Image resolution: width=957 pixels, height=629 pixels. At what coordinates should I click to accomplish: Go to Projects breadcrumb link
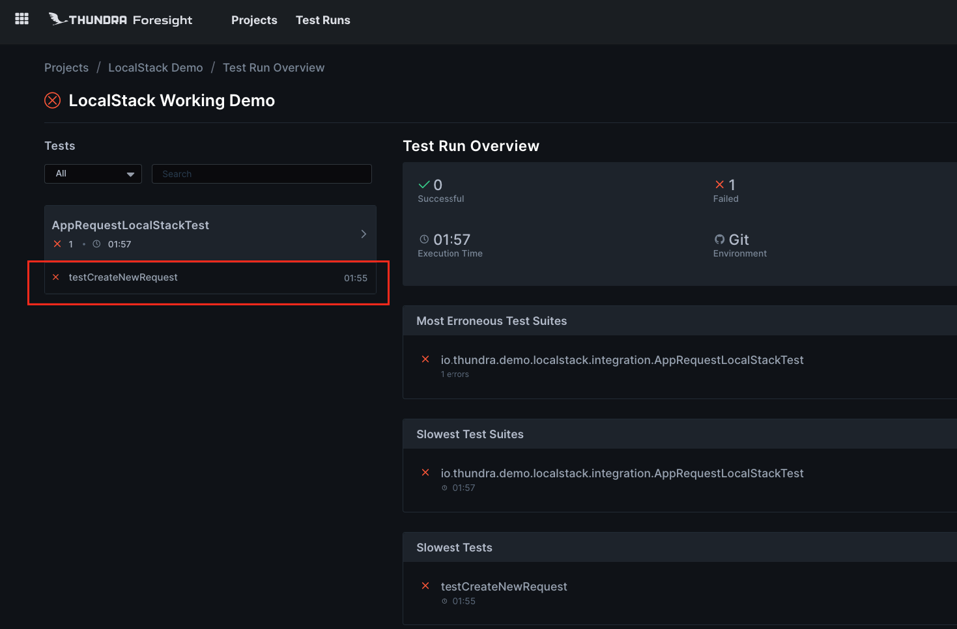(66, 68)
